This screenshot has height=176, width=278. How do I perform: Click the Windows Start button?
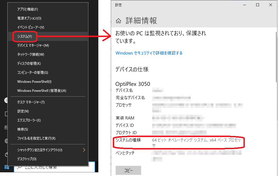pos(7,167)
